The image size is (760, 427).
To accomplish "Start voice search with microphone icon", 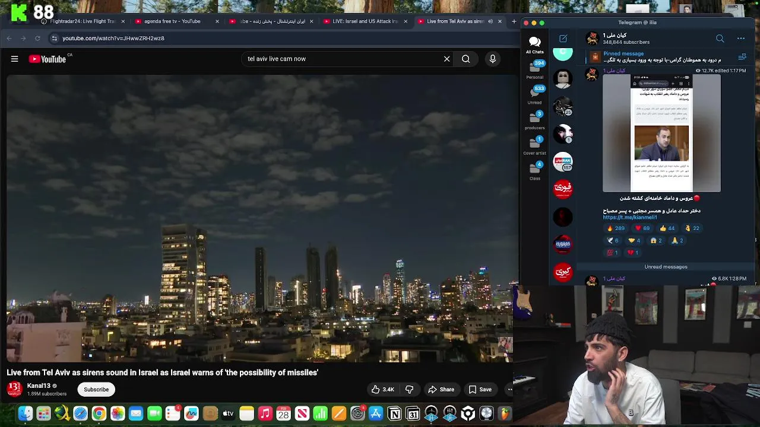I will click(492, 59).
